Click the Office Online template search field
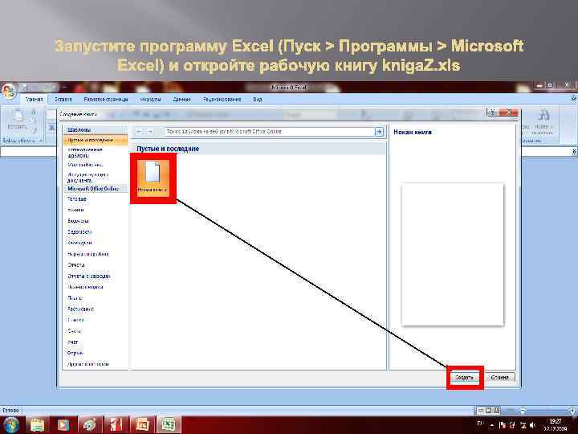578x434 pixels. click(x=269, y=131)
